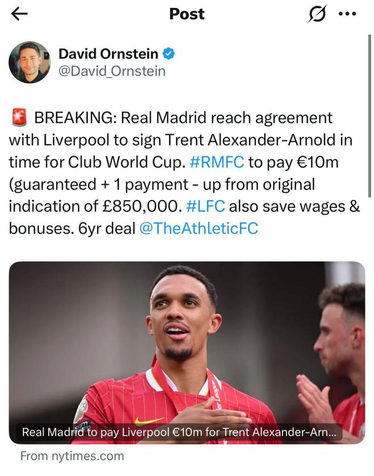Click the article headline caption overlay
Image resolution: width=374 pixels, height=476 pixels.
pyautogui.click(x=179, y=432)
